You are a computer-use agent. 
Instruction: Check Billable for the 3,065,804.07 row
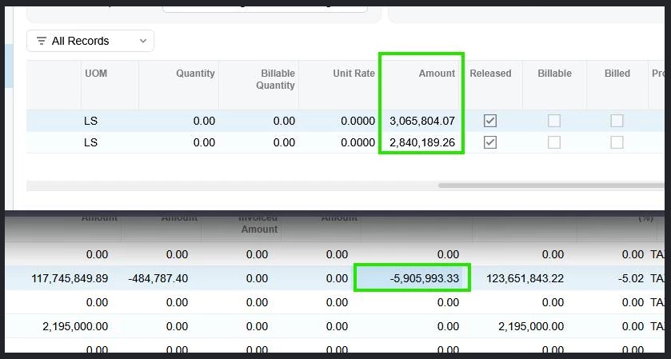click(554, 121)
